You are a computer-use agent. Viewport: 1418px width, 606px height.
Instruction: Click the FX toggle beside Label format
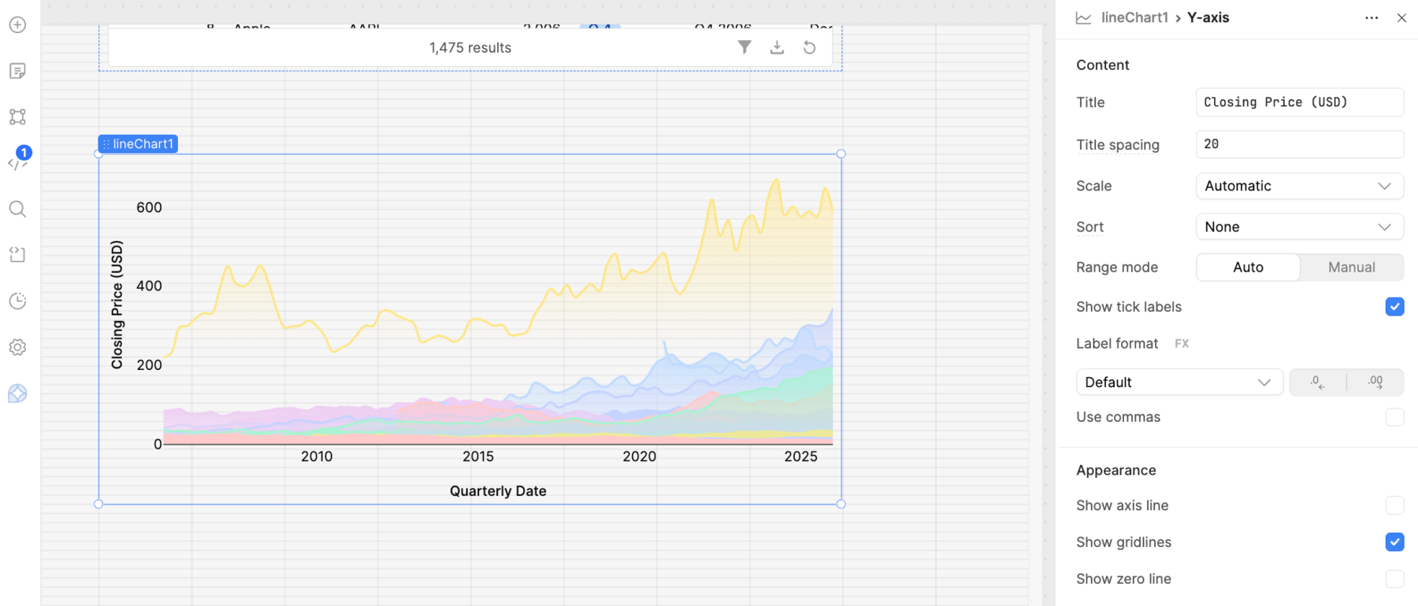tap(1182, 343)
